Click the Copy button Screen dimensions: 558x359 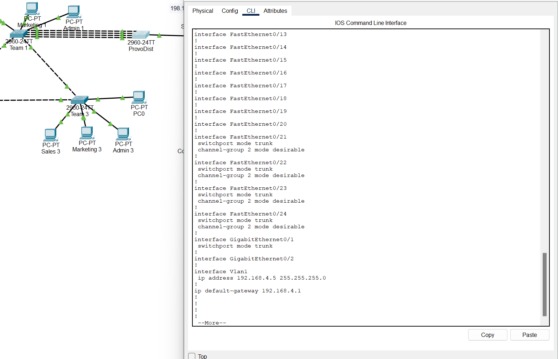(x=487, y=335)
